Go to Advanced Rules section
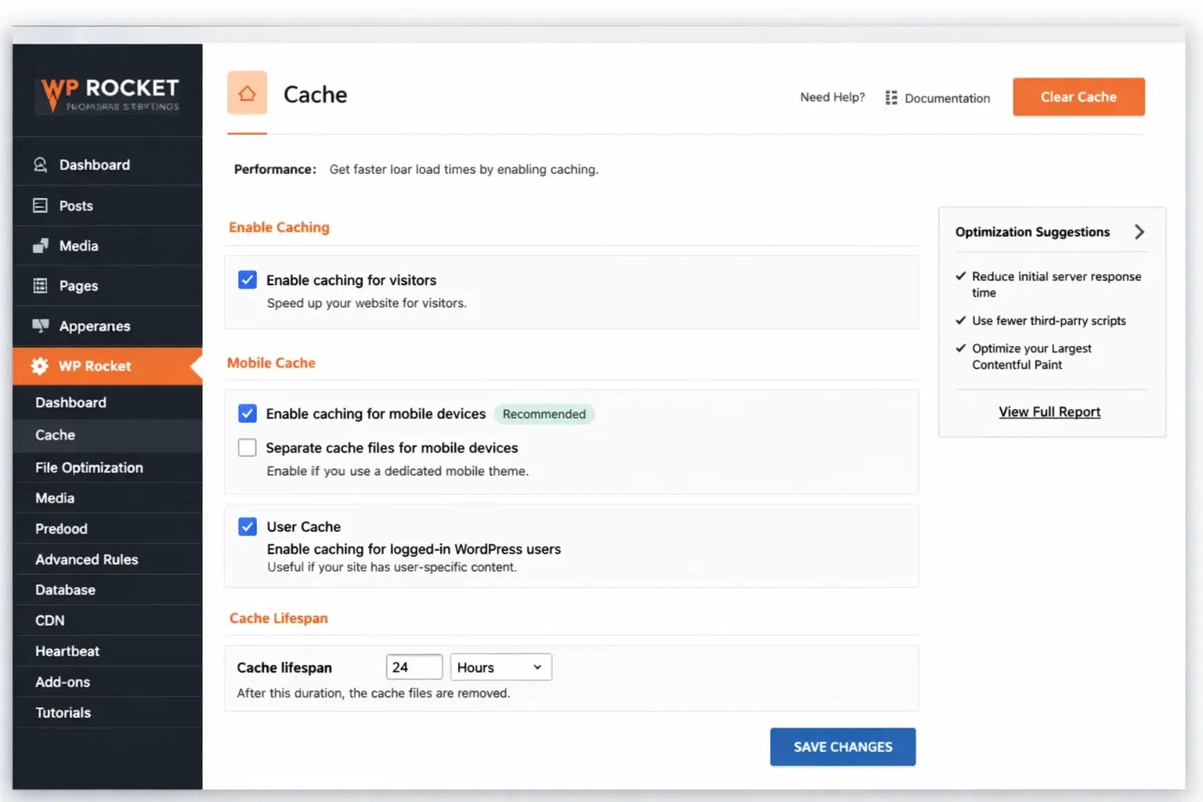Viewport: 1203px width, 802px height. (x=86, y=559)
